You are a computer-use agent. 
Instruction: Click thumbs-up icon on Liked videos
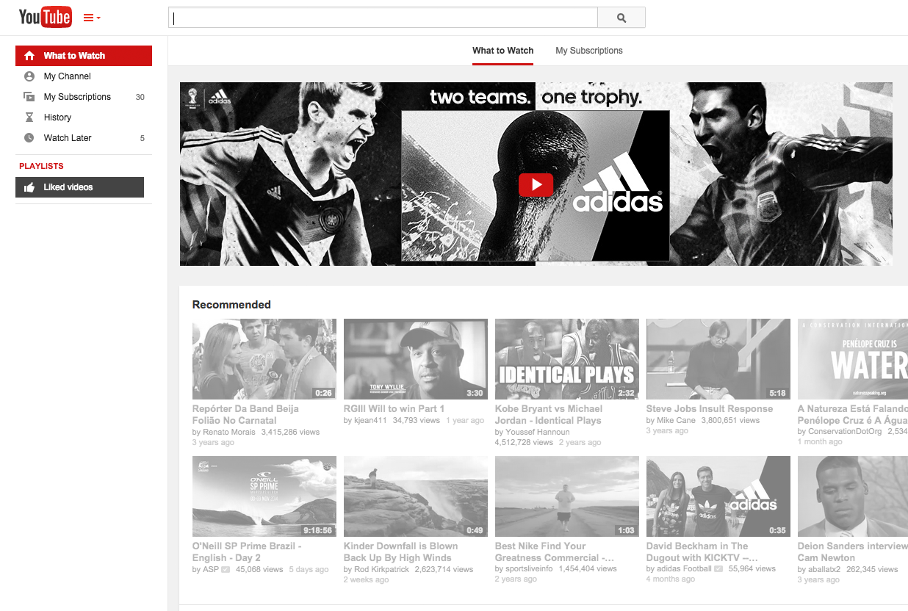29,187
